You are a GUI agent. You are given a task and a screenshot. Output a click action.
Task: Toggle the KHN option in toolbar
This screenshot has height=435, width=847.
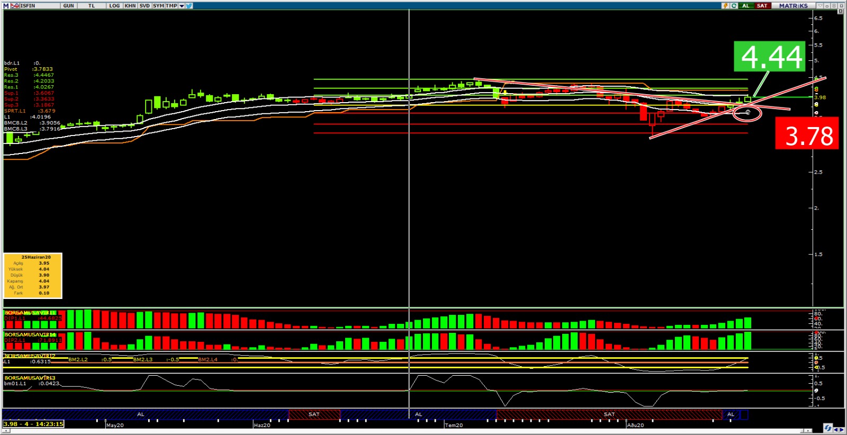[130, 6]
